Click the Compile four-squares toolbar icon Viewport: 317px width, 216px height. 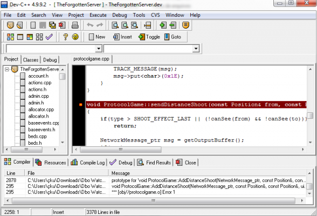10,37
